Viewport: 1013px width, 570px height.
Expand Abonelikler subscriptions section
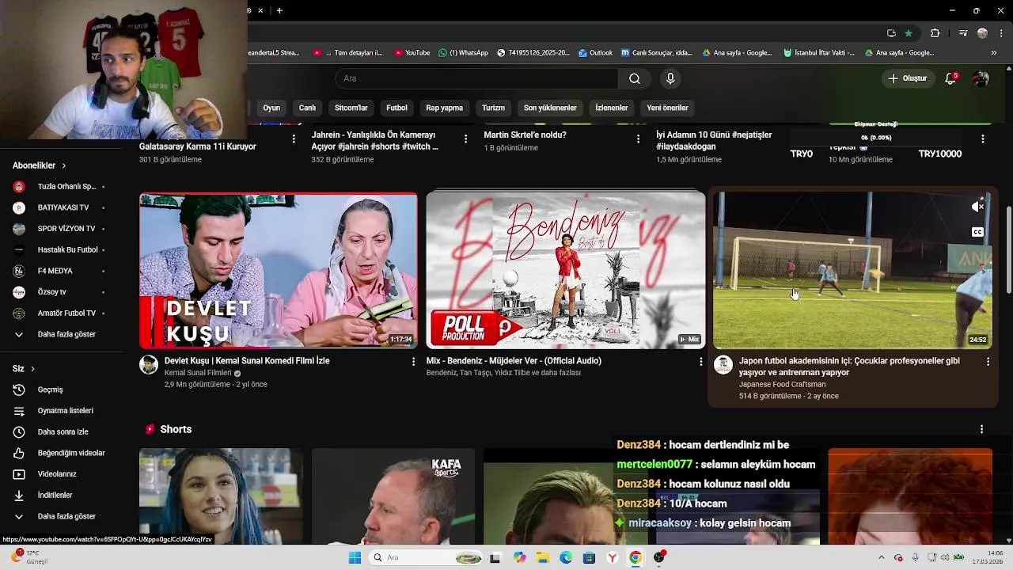[40, 165]
